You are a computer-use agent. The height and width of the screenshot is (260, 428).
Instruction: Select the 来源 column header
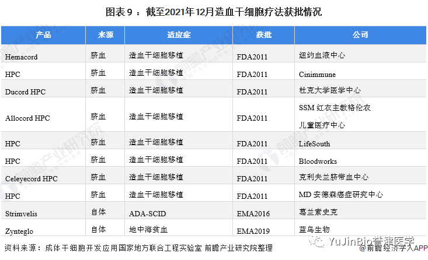click(105, 35)
